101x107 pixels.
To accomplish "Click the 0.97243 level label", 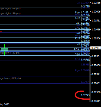I will coord(85,95).
